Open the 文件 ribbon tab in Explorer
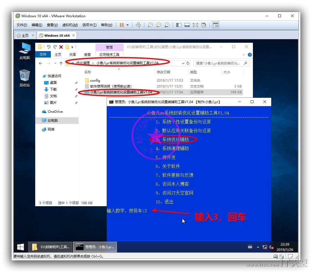This screenshot has height=272, width=312. click(43, 54)
